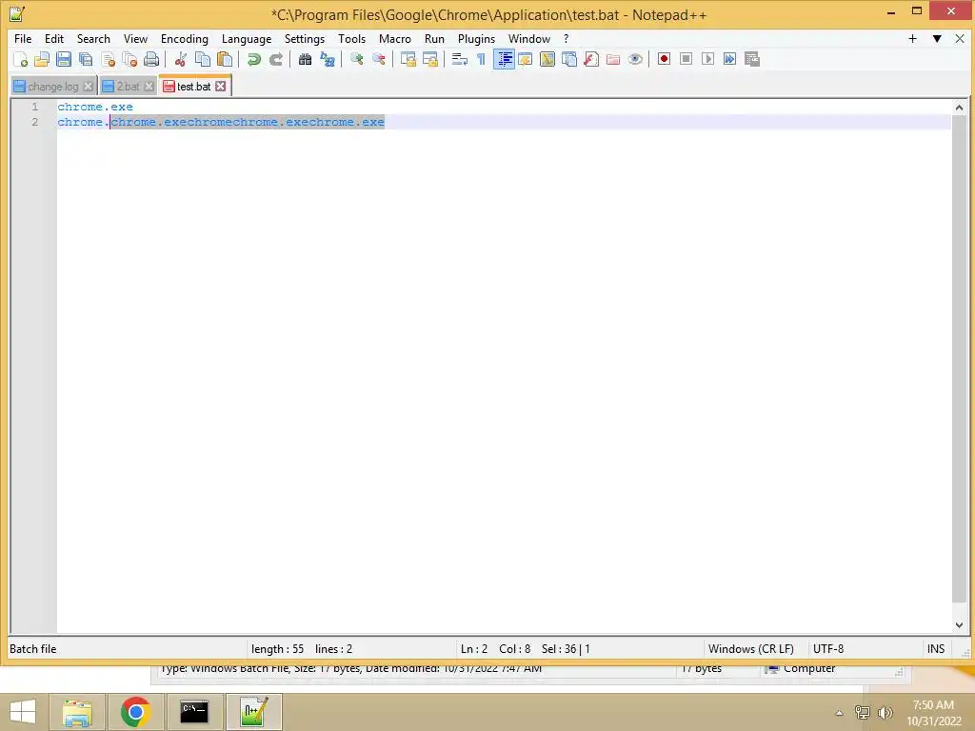This screenshot has height=731, width=975.
Task: Open Replace dialog toolbar icon
Action: [x=328, y=59]
